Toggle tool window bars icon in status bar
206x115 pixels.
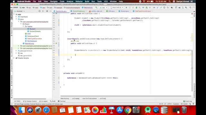click(12, 104)
